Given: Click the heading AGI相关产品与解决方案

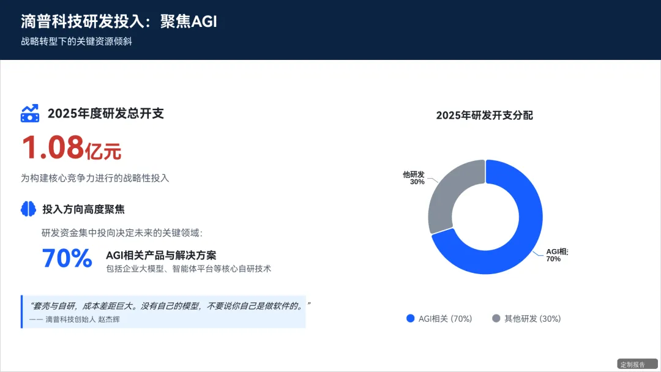Looking at the screenshot, I should click(161, 255).
